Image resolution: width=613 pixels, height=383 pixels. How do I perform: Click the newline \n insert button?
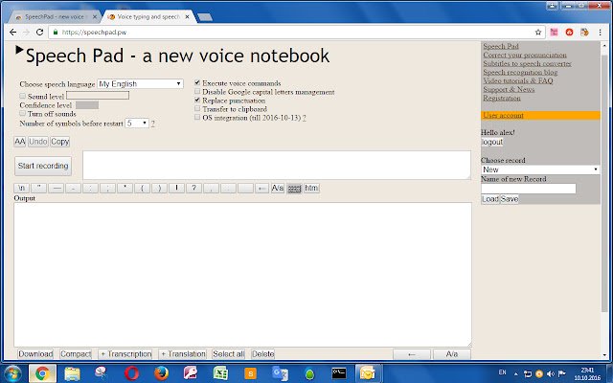[x=21, y=188]
